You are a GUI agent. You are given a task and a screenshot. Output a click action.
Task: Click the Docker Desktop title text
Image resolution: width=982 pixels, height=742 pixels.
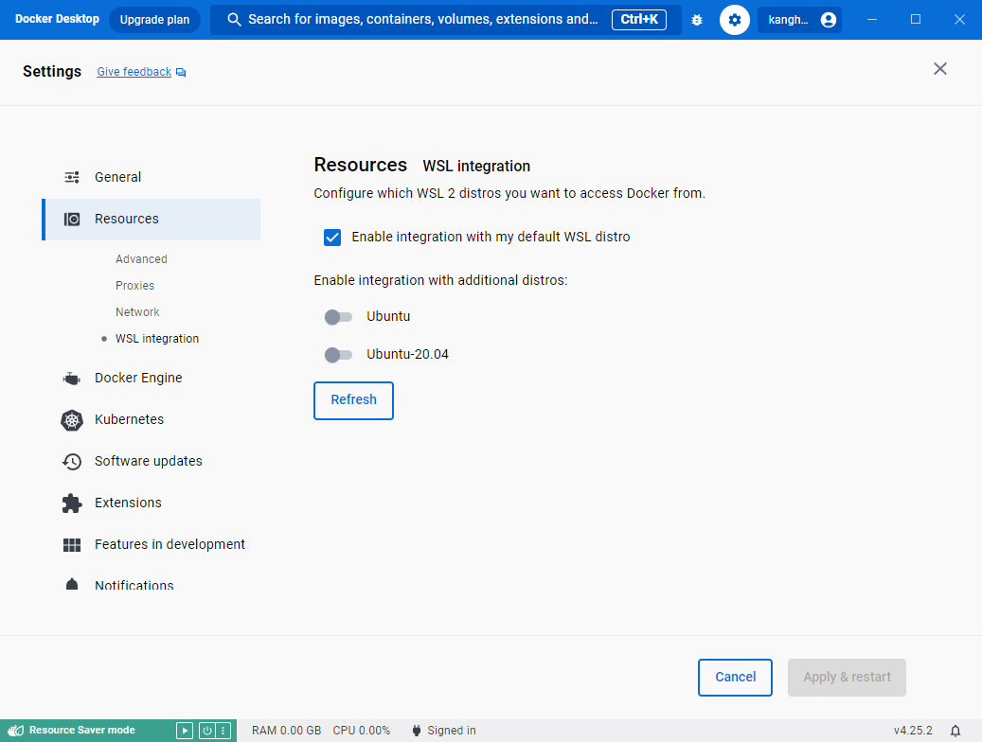(x=57, y=20)
